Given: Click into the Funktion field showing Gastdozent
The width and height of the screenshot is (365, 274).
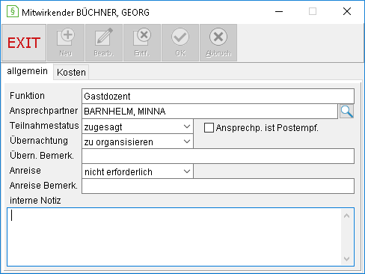Looking at the screenshot, I should click(218, 96).
